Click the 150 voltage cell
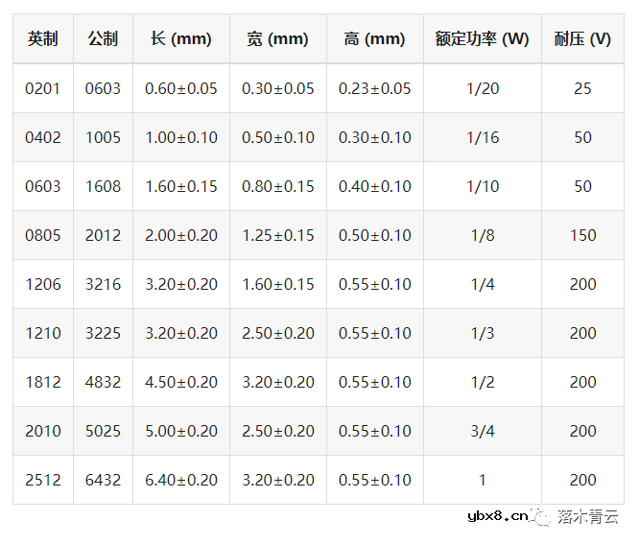The width and height of the screenshot is (639, 545). [582, 235]
